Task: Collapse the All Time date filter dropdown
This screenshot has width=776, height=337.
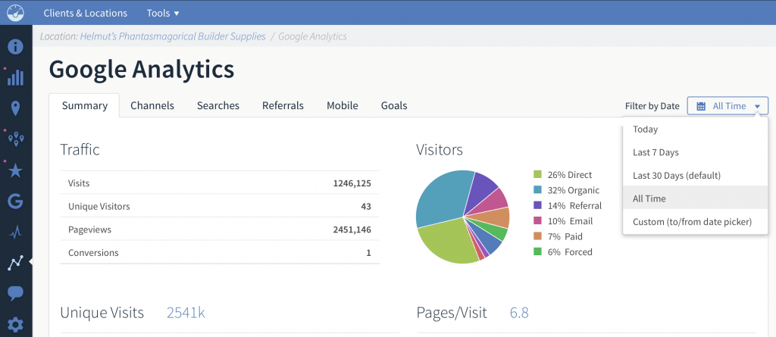Action: [x=727, y=106]
